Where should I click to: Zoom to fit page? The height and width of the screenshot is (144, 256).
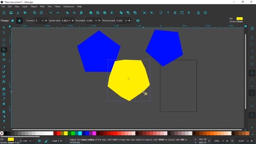[x=105, y=13]
